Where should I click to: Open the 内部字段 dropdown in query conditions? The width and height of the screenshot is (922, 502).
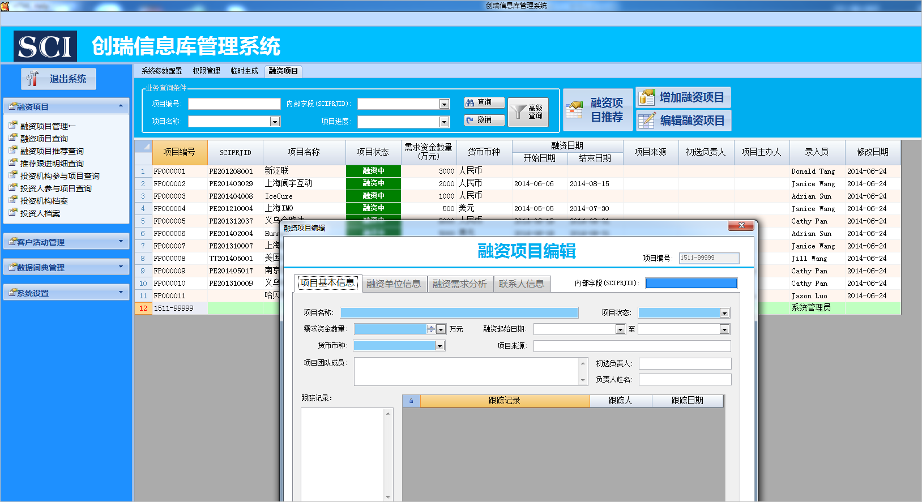[445, 104]
